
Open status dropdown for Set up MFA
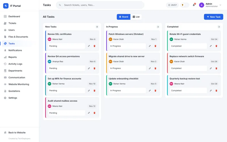tap(67, 91)
